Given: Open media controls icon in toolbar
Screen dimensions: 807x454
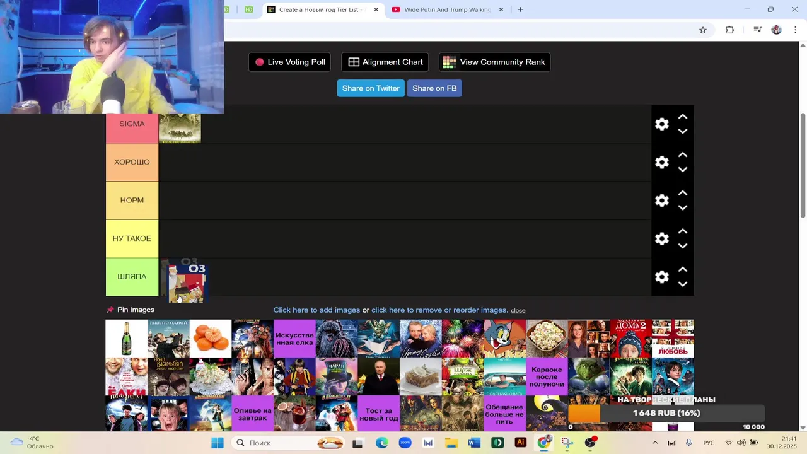Looking at the screenshot, I should click(757, 30).
